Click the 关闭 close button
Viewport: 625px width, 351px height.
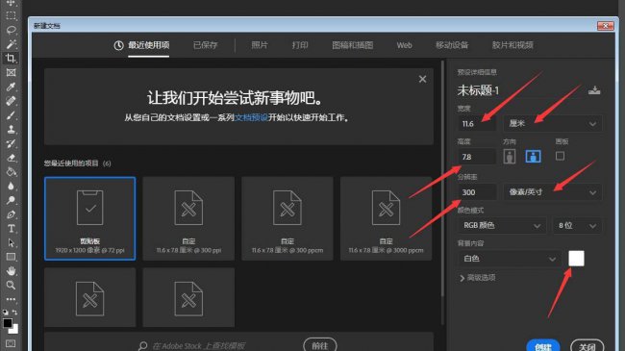pos(587,345)
